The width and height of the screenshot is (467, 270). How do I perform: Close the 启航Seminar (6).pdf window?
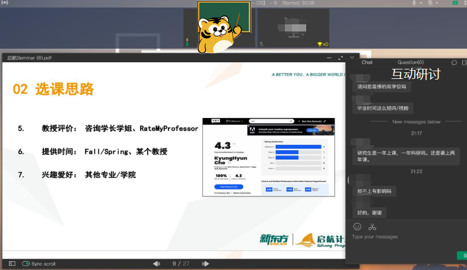pyautogui.click(x=352, y=58)
